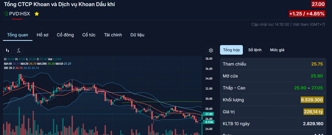Click the Tham chiếu value 25.75
Screen dimensions: 332x135
click(317, 64)
